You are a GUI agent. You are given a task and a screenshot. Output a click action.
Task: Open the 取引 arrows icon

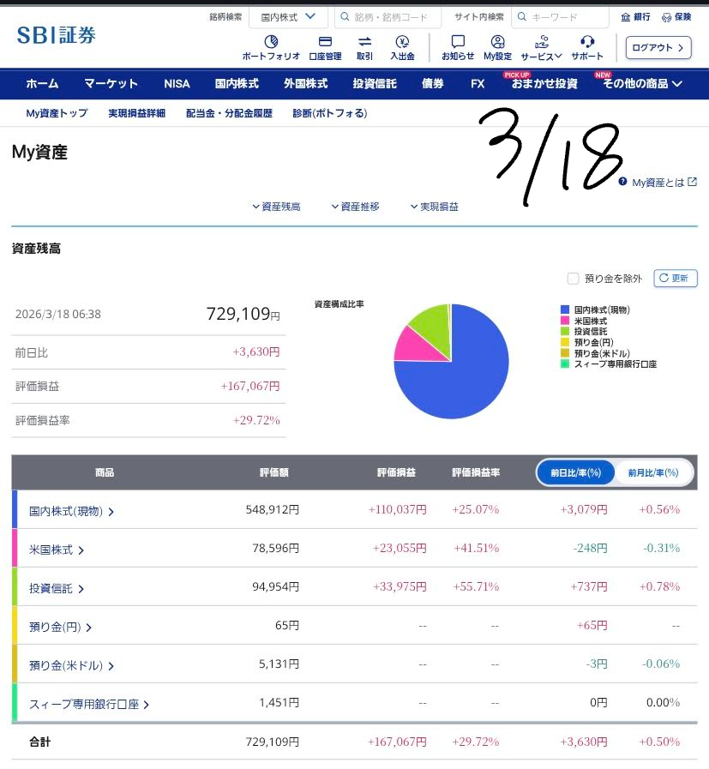(x=364, y=42)
